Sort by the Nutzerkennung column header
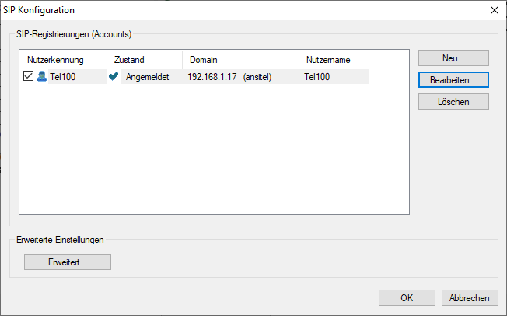Image resolution: width=507 pixels, height=316 pixels. point(62,60)
